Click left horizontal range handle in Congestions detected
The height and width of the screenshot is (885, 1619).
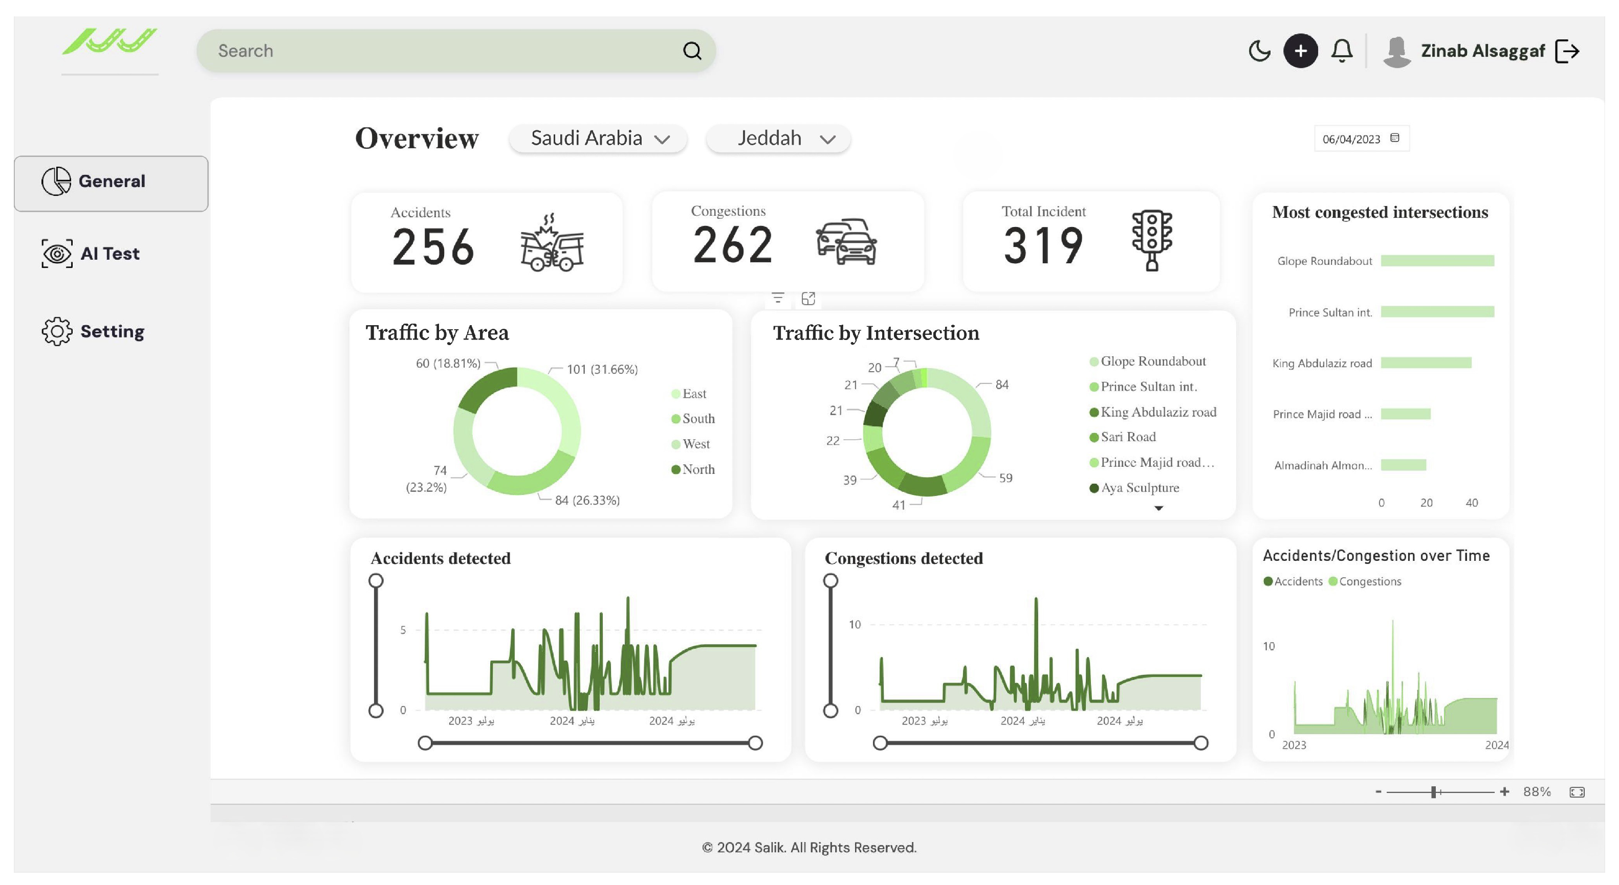pos(880,743)
